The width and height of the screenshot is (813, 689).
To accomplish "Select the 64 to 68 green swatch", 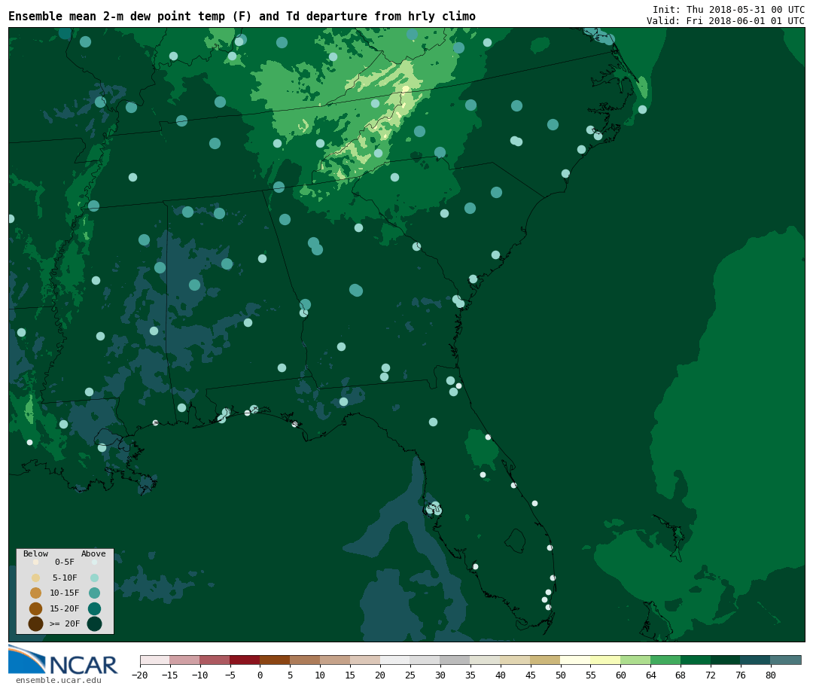I will [665, 660].
